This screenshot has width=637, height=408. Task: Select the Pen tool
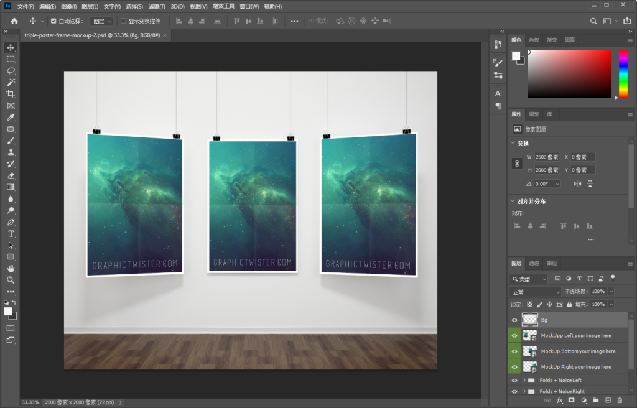pos(11,222)
